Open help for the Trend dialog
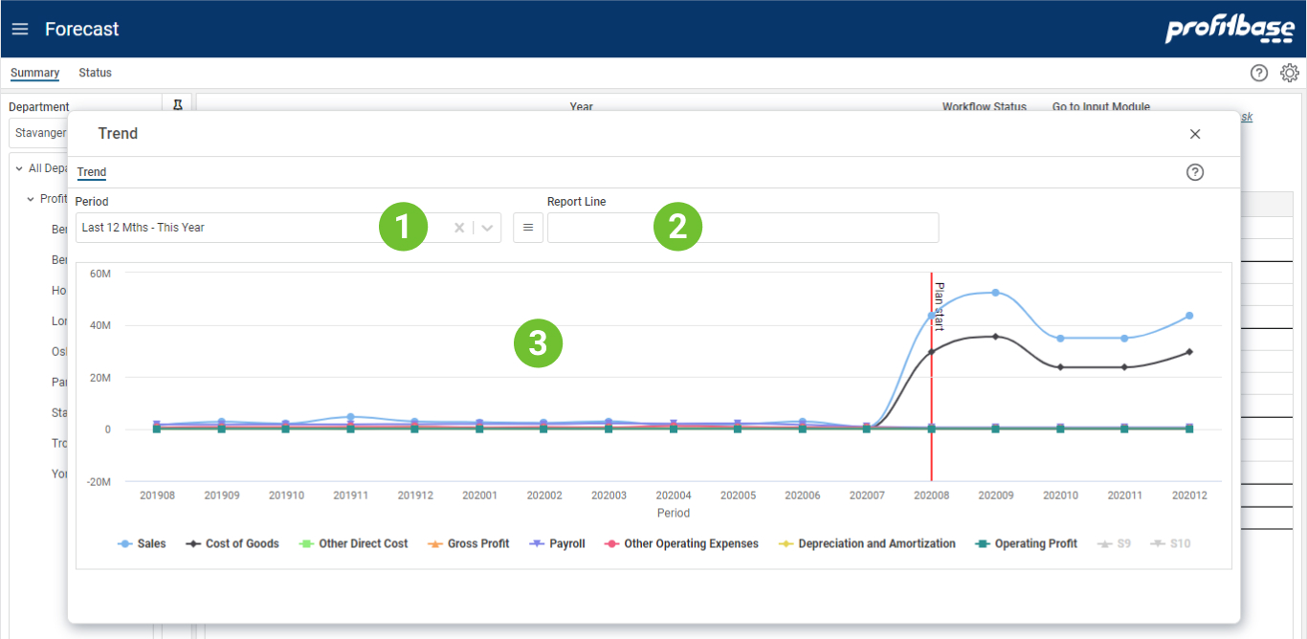Screen dimensions: 1307x639 1195,172
